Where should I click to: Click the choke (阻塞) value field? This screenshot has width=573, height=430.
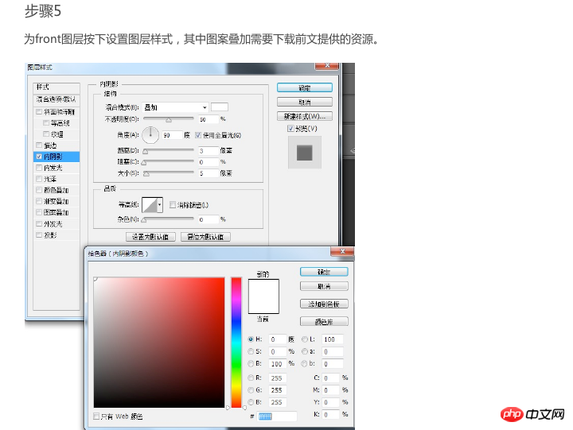(209, 161)
